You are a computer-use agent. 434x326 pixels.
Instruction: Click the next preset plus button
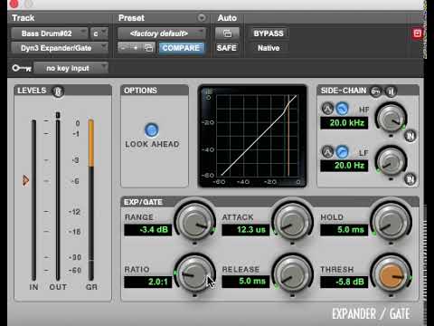(x=136, y=48)
